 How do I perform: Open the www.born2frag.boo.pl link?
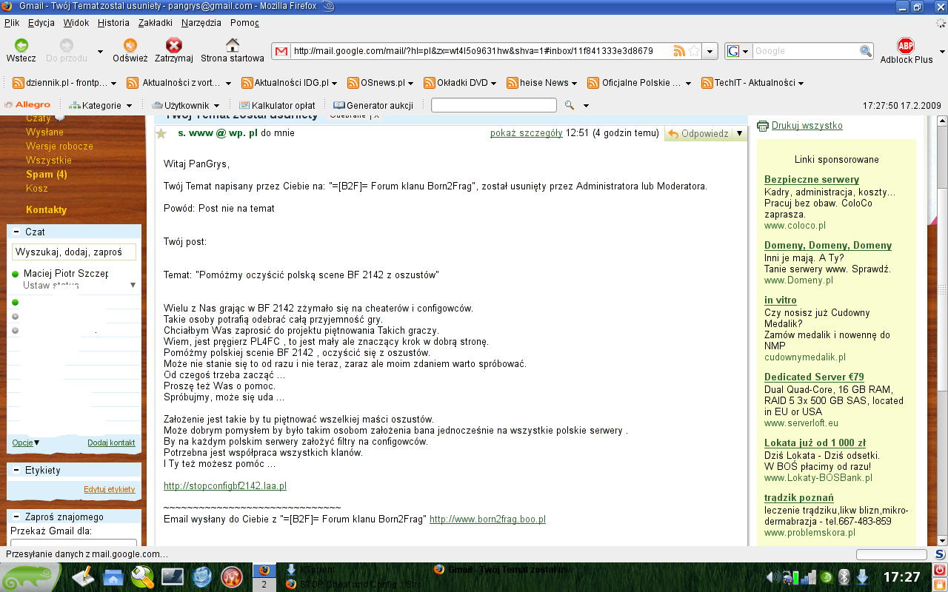pos(487,519)
